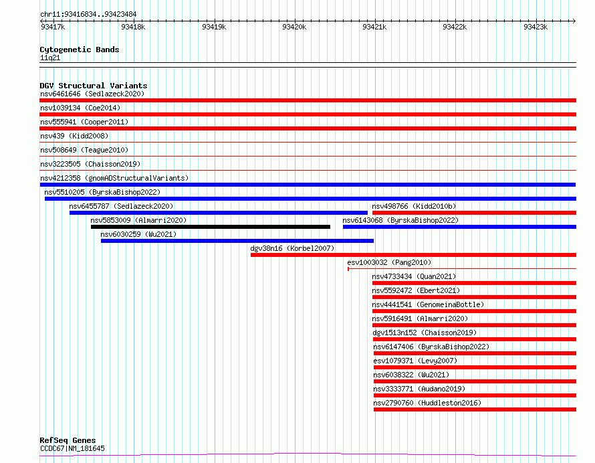Open the nsv5853009 (Almarri2020) label
The width and height of the screenshot is (595, 463).
pyautogui.click(x=138, y=220)
